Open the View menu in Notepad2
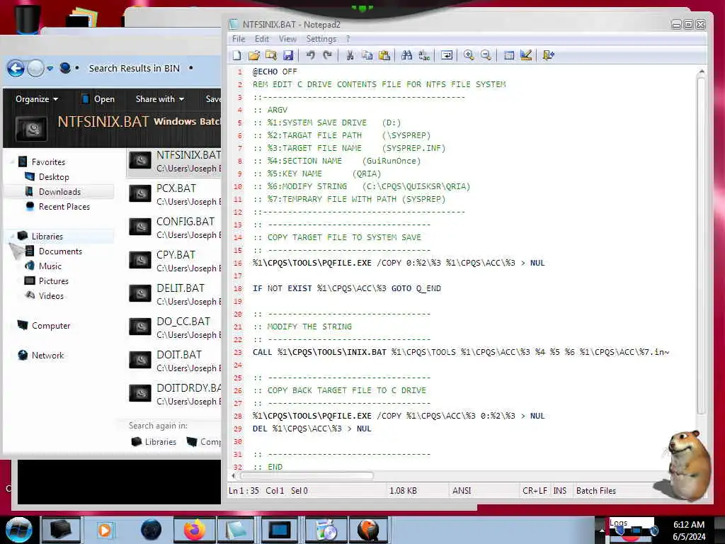The width and height of the screenshot is (725, 544). (x=287, y=39)
